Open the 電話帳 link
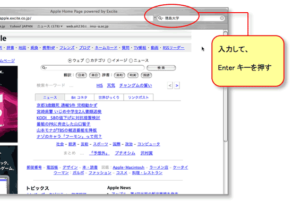 pos(52,168)
